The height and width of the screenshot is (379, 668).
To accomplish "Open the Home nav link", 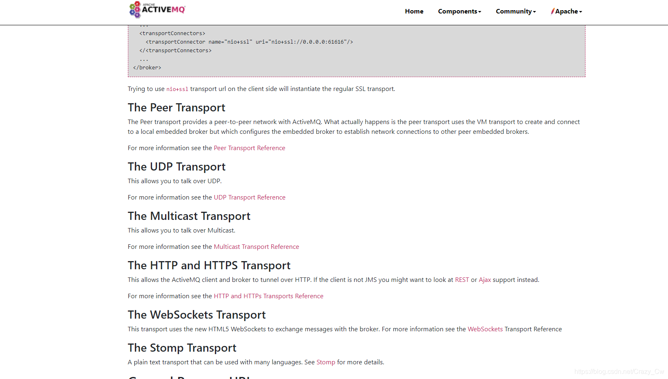I will tap(414, 11).
